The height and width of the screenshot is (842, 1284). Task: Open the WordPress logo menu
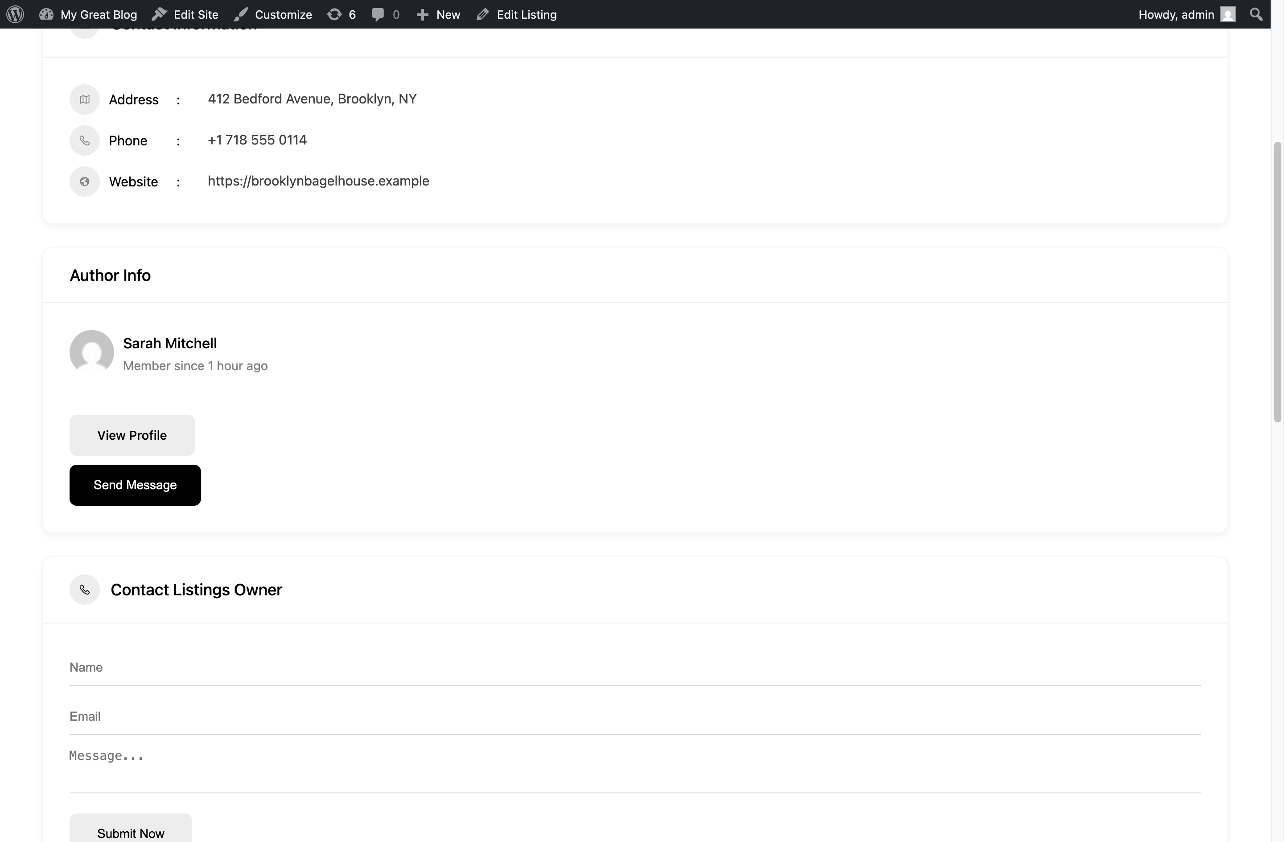point(15,14)
